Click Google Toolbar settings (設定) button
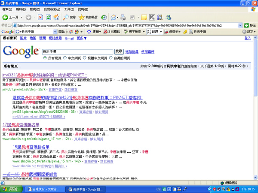The image size is (258, 193). (x=249, y=31)
